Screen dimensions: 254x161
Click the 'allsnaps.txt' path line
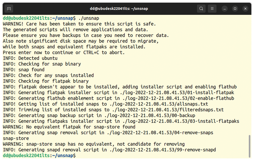click(105, 104)
